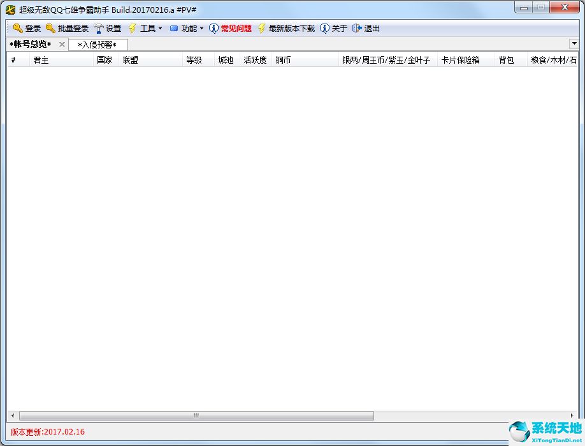Click the horizontal scrollbar thumb
This screenshot has height=446, width=585.
(196, 415)
